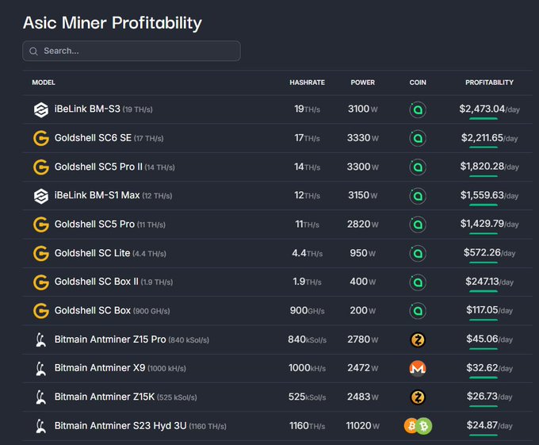Open the Goldshell SC6 SE miner link
This screenshot has width=539, height=445.
pyautogui.click(x=109, y=138)
